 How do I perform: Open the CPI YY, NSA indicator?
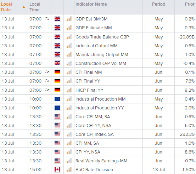point(88,152)
